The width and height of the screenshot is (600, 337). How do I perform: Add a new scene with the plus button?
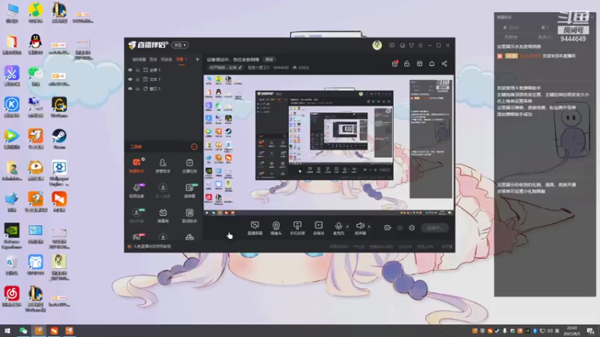[197, 59]
